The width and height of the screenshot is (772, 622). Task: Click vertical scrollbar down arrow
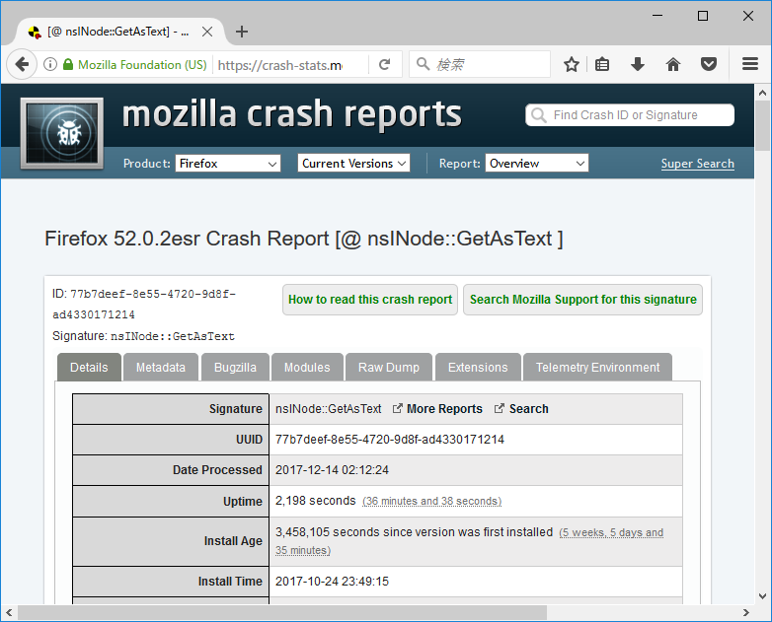pyautogui.click(x=762, y=596)
